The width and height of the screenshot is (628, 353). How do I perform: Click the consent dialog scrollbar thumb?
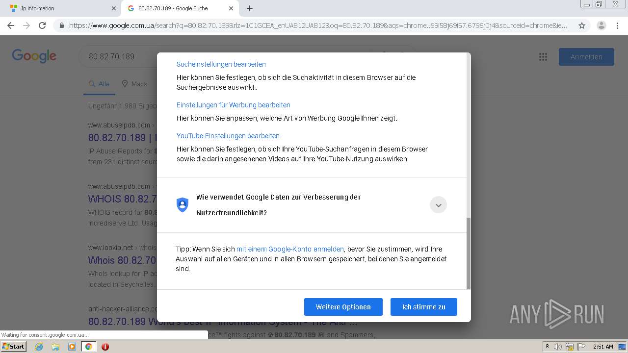pyautogui.click(x=468, y=253)
